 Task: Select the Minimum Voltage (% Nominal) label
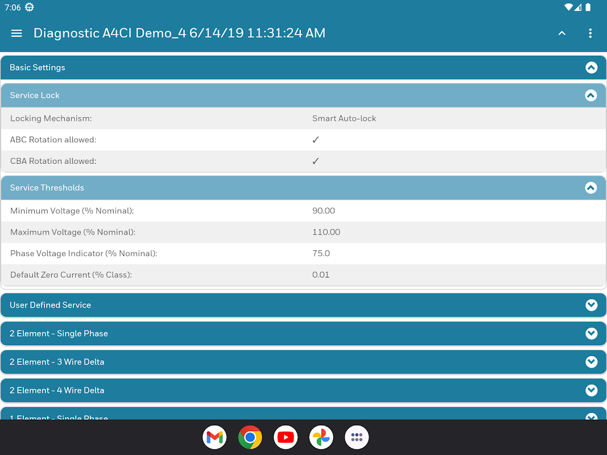tap(72, 211)
